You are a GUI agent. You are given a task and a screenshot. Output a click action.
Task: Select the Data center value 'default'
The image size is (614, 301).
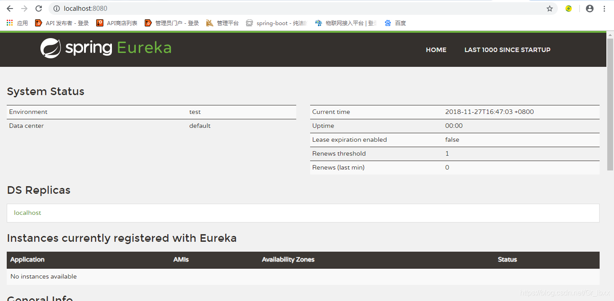tap(200, 126)
